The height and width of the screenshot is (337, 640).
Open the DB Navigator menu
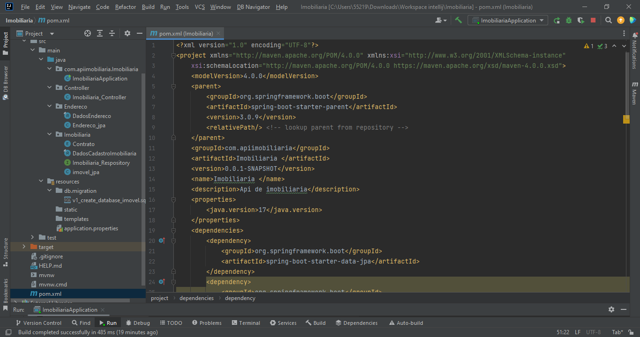pos(253,7)
